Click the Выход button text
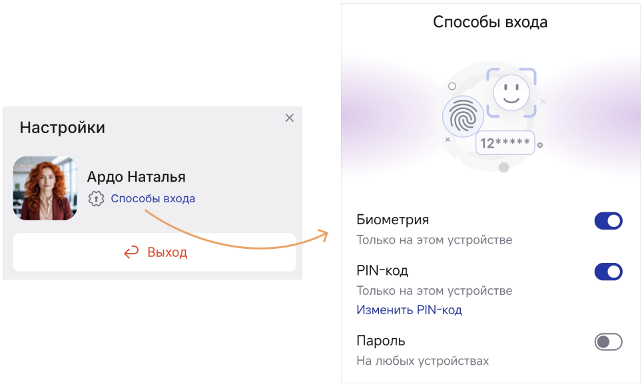The image size is (642, 386). 167,252
